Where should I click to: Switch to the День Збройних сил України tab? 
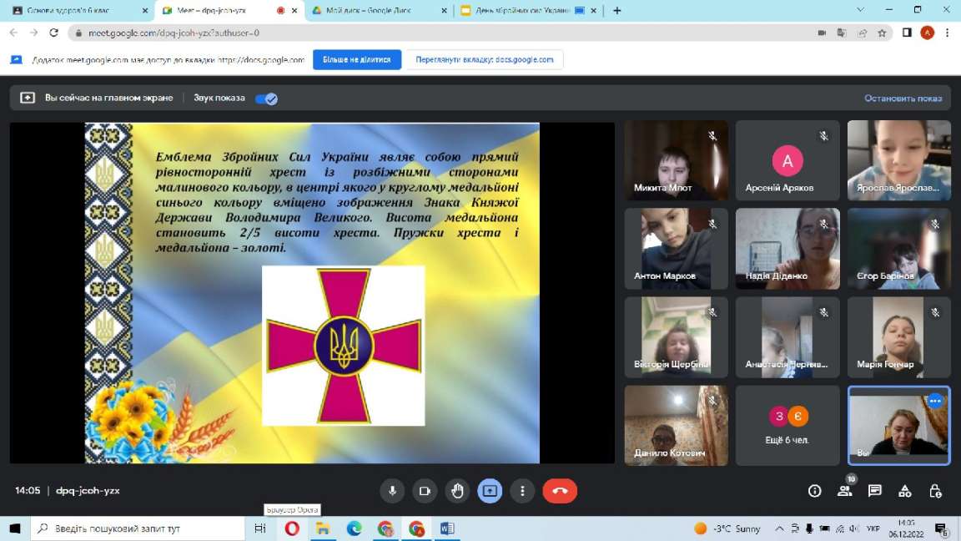point(528,10)
